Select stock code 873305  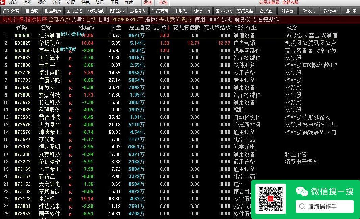[x=23, y=155]
